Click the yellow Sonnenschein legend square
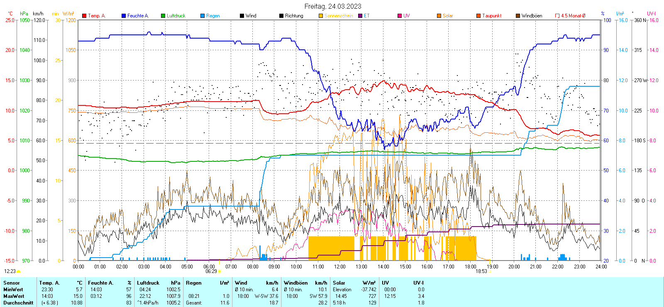The image size is (664, 307). (x=321, y=16)
